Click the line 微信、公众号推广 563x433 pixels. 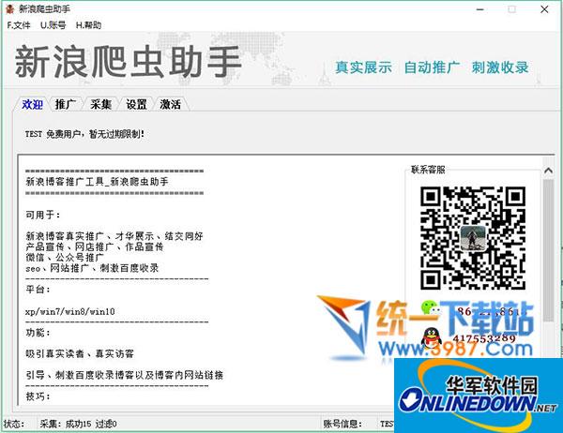[65, 257]
